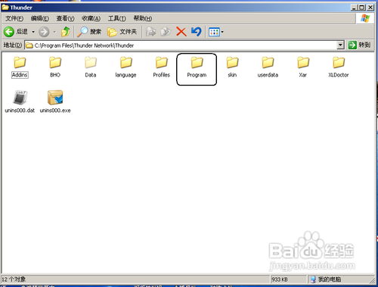Screen dimensions: 378x287
Task: Open the Help (帮助) menu
Action: (143, 18)
